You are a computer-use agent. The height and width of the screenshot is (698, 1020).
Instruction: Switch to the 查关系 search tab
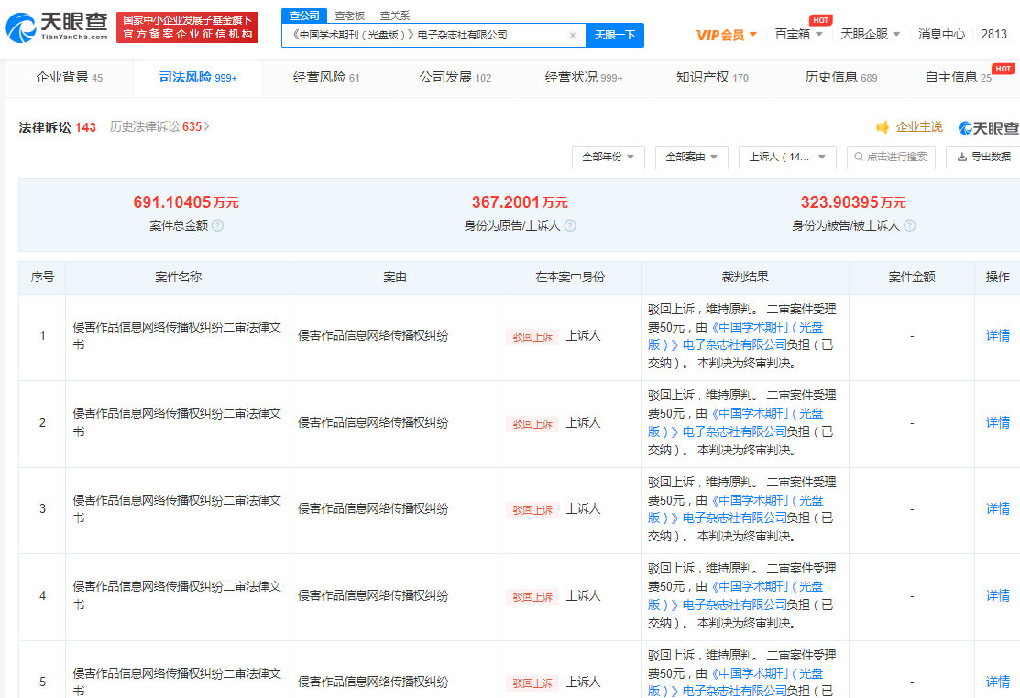[x=395, y=16]
